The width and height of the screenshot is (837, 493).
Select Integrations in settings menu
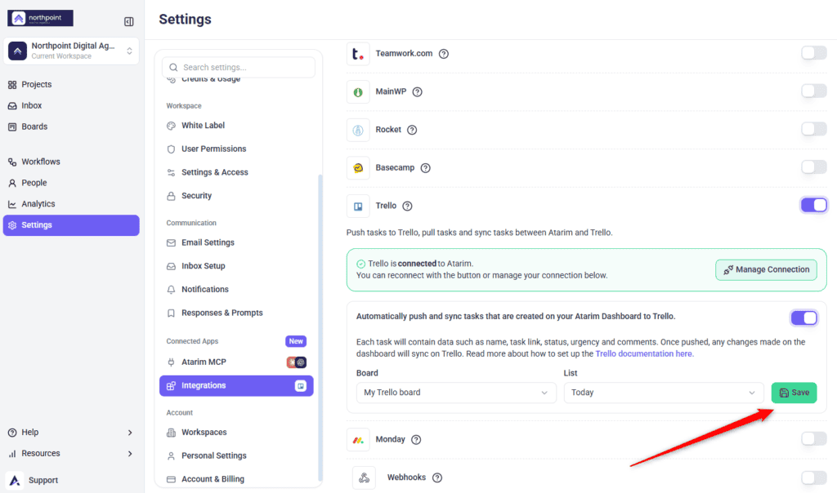pos(236,385)
